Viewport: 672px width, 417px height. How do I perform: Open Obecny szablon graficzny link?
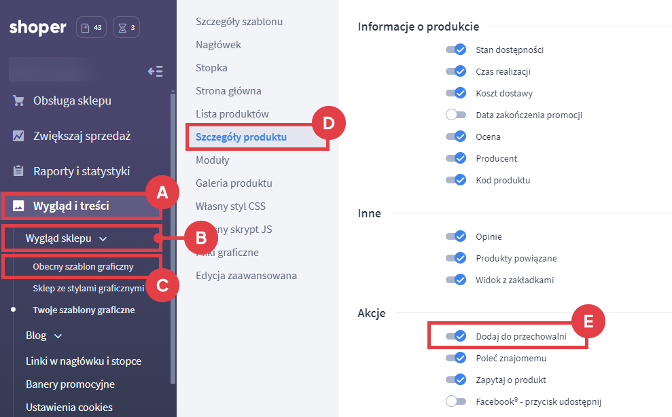[x=83, y=267]
